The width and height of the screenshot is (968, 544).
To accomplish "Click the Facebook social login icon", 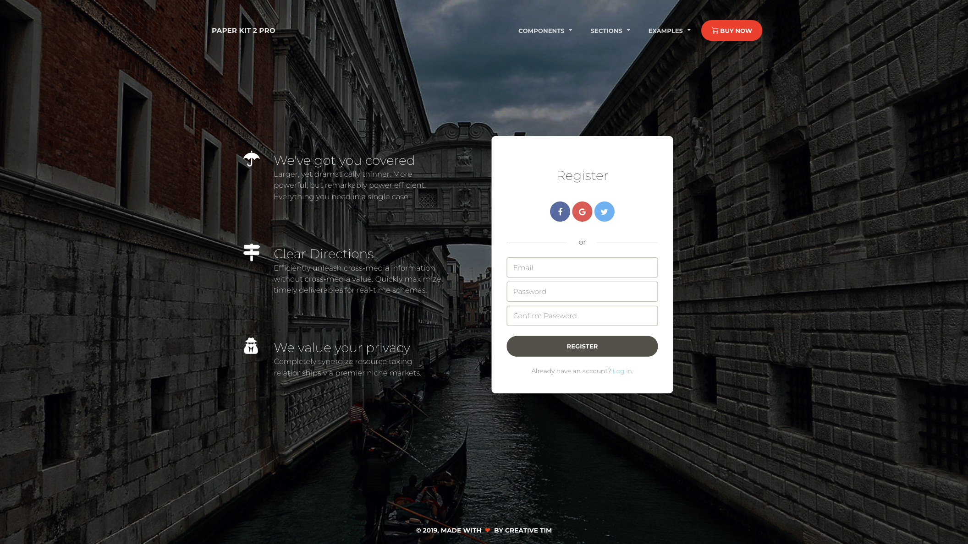I will tap(560, 211).
